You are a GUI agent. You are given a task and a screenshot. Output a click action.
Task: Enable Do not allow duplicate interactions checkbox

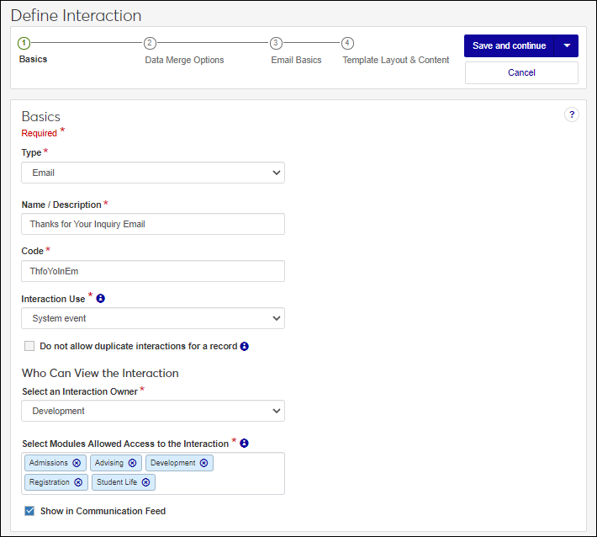point(29,346)
